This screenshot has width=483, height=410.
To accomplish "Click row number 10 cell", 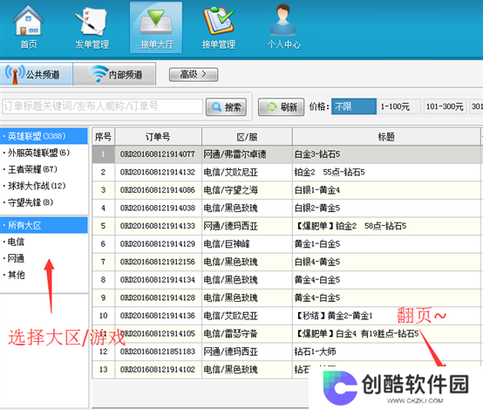I will [x=103, y=316].
